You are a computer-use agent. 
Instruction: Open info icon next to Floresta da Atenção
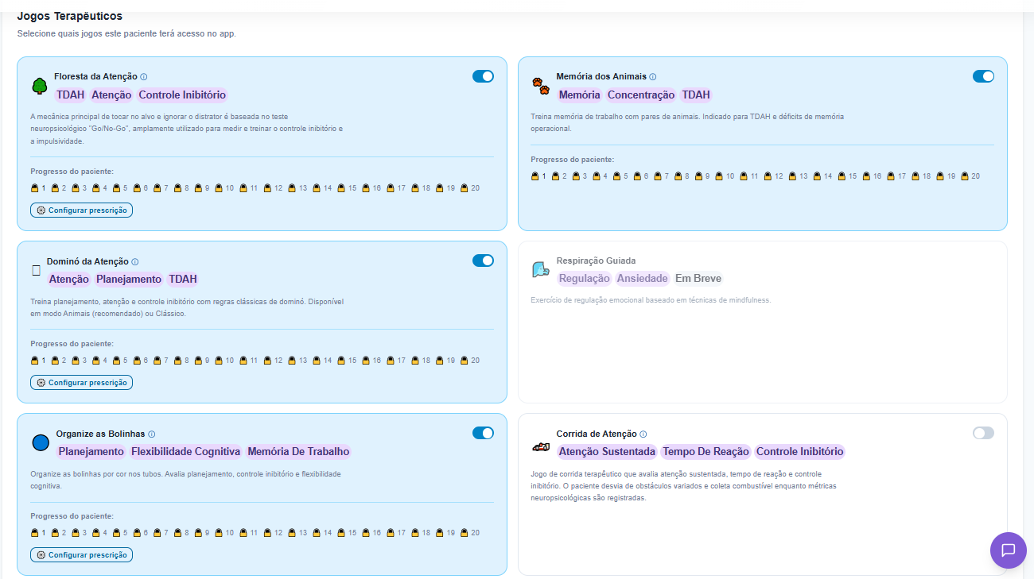click(x=144, y=77)
